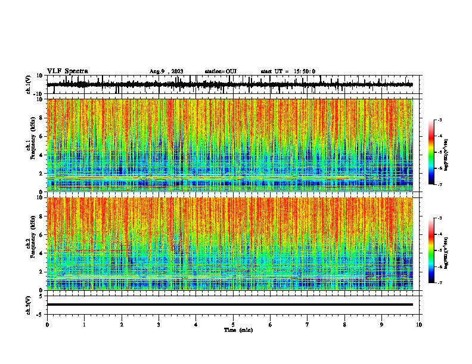This screenshot has height=364, width=472.
Task: Click the "2" kHz tick on ch.1 frequency axis
Action: [x=42, y=174]
